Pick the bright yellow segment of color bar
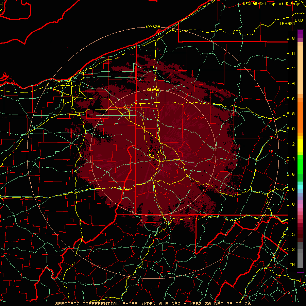Screen dimensions: 306x306 [300, 146]
